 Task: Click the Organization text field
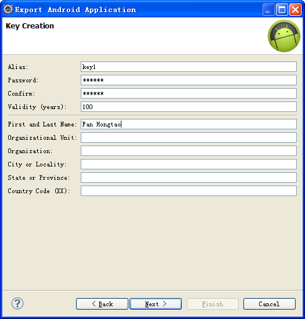point(189,151)
